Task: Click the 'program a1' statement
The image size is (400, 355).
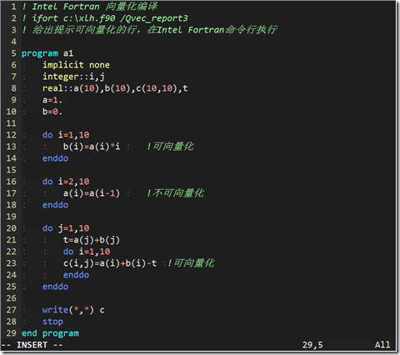Action: click(x=47, y=53)
